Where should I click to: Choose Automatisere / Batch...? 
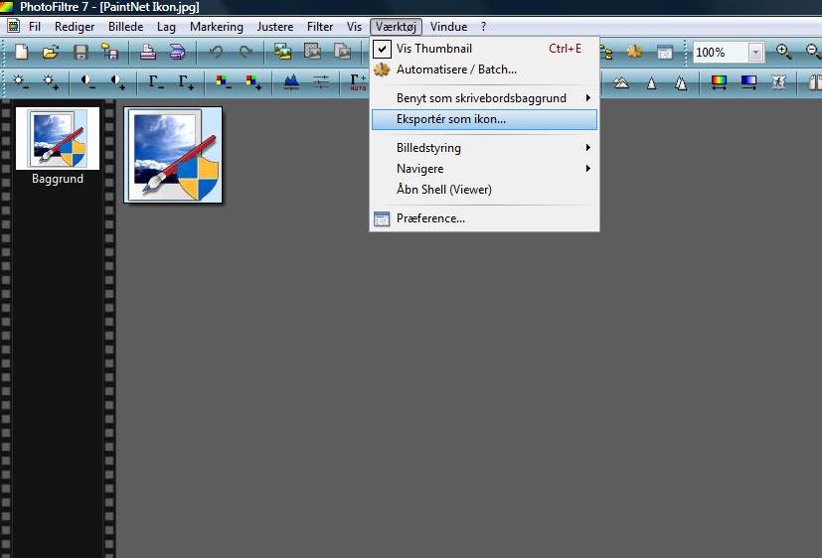(x=484, y=70)
